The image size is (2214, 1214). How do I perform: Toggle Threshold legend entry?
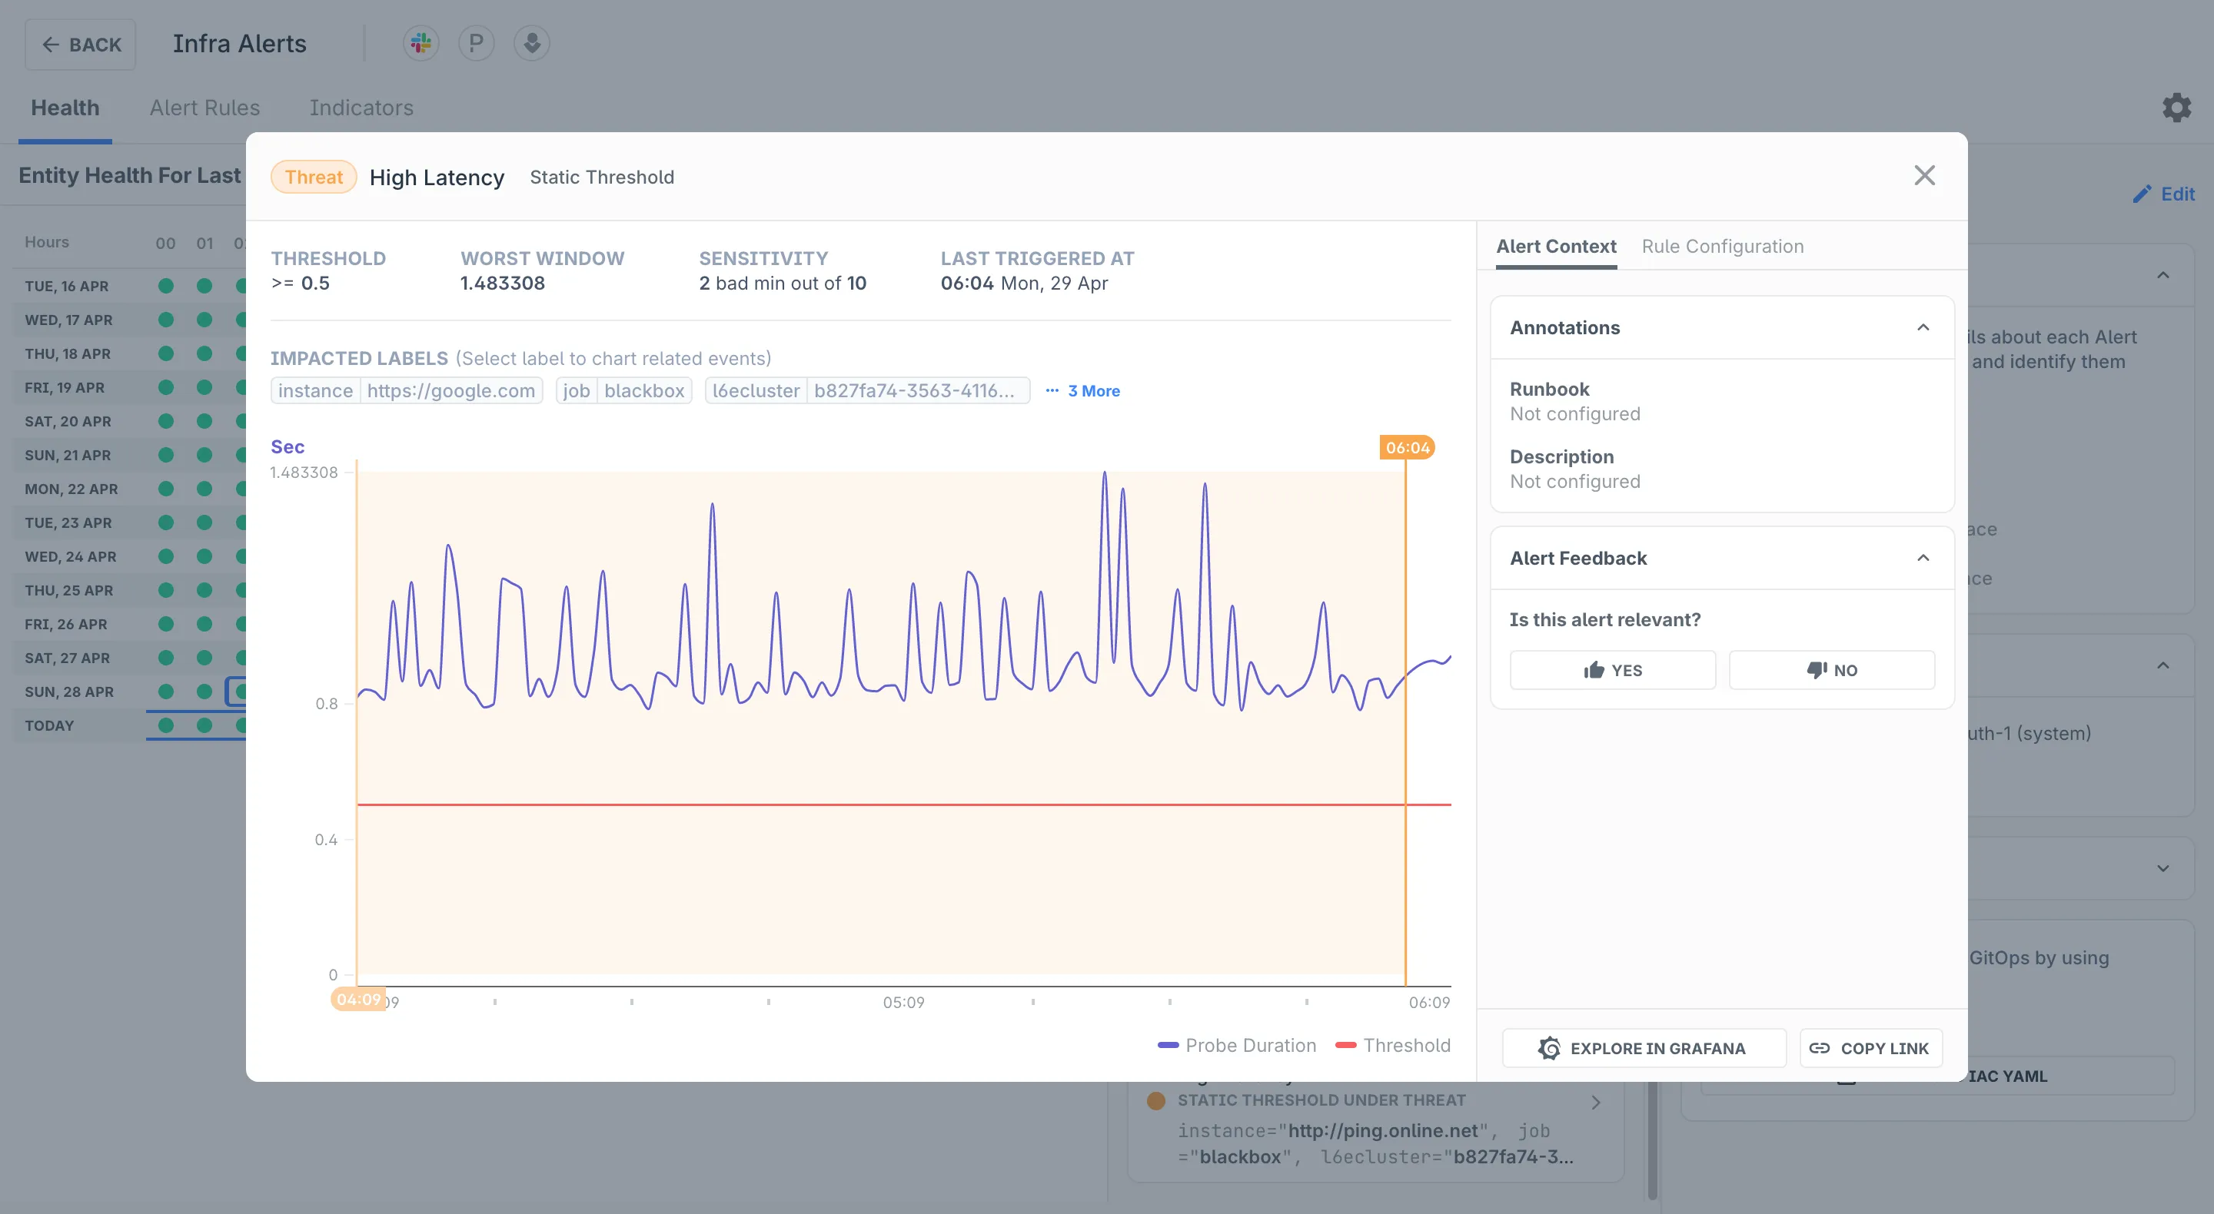pos(1392,1046)
